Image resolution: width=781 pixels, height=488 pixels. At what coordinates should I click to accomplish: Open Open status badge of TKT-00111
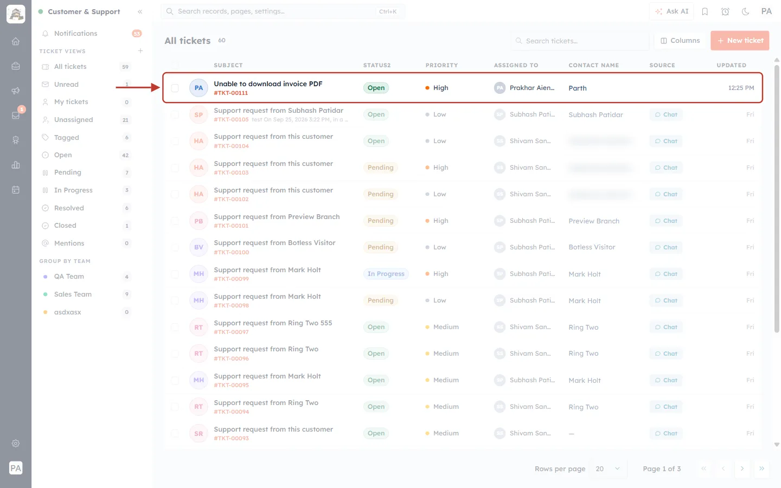tap(376, 88)
